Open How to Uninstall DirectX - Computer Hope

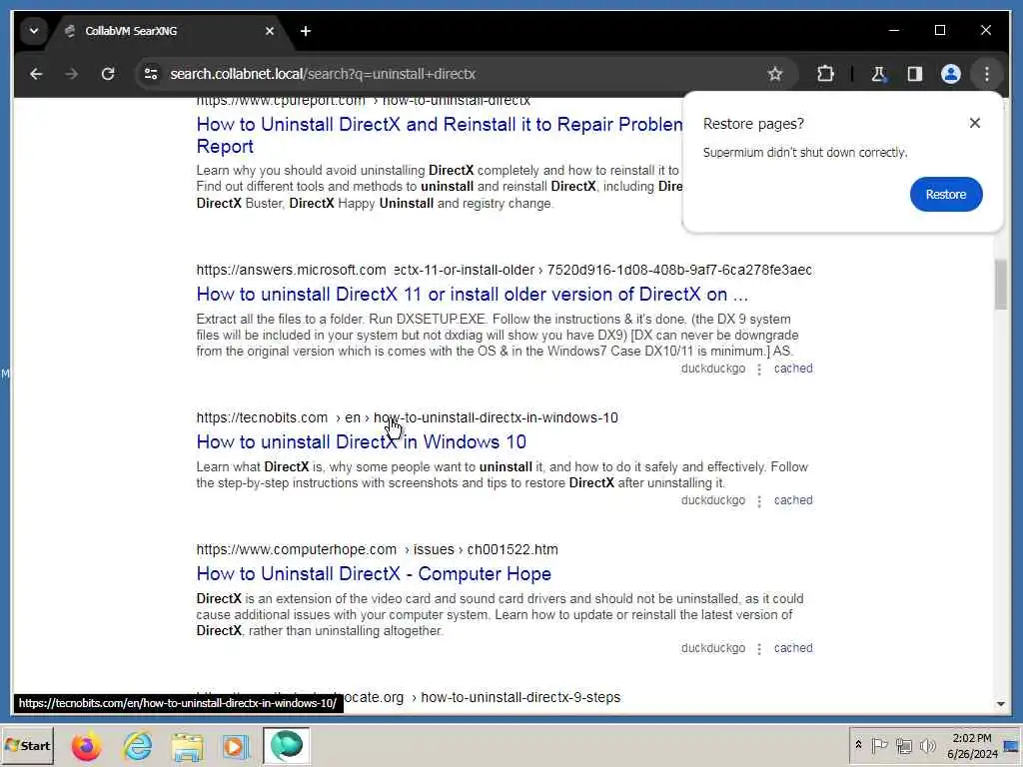pos(374,574)
